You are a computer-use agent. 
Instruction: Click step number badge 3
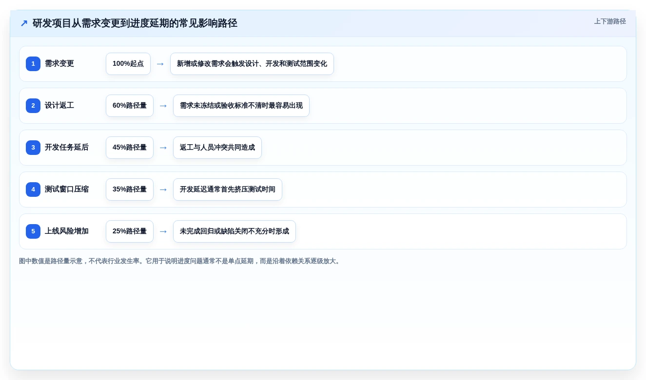(x=33, y=148)
